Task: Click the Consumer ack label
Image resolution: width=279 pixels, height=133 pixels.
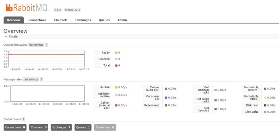Action: pyautogui.click(x=152, y=98)
